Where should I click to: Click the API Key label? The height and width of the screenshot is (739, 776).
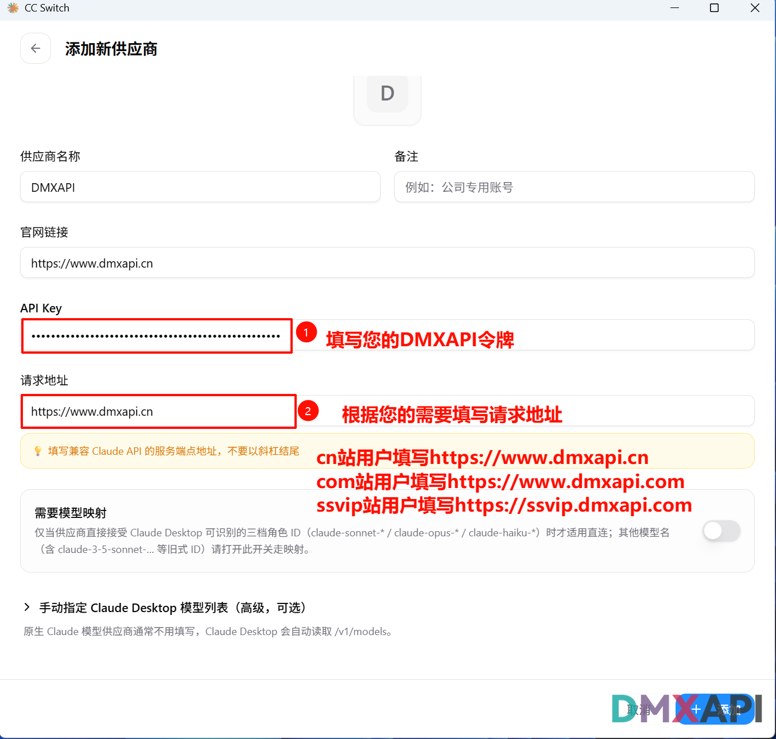click(x=41, y=308)
